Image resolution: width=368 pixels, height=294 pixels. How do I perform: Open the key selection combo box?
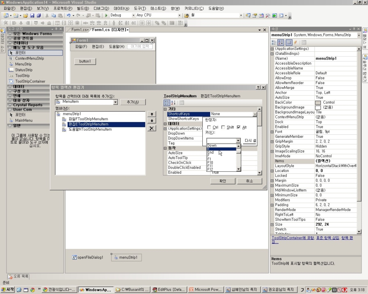pyautogui.click(x=238, y=141)
